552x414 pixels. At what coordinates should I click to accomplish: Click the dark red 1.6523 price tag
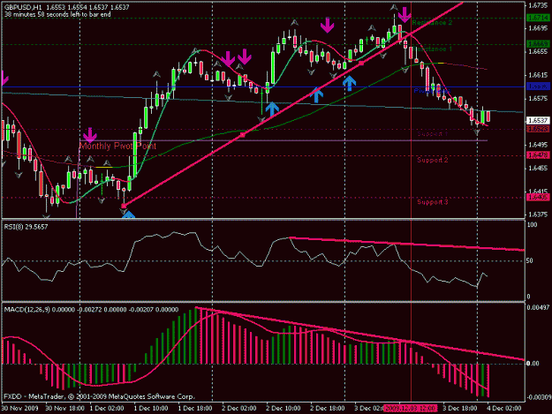click(x=538, y=129)
